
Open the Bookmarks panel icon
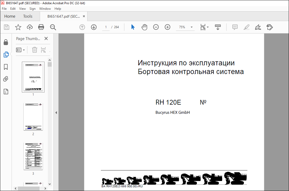click(6, 67)
